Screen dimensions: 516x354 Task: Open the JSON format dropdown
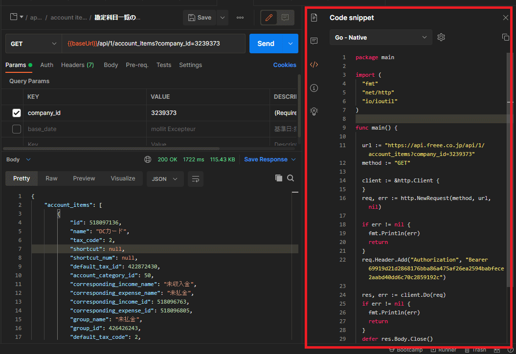coord(165,178)
